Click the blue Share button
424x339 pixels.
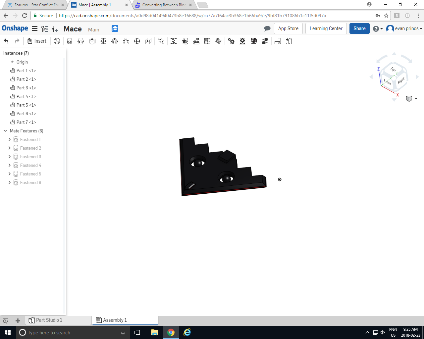tap(359, 28)
